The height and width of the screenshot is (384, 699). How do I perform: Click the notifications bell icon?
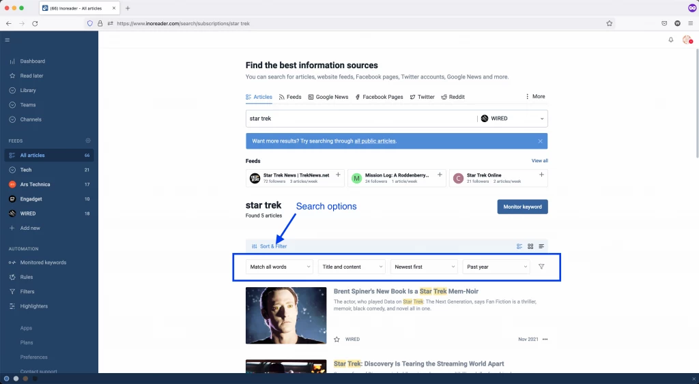[x=670, y=40]
